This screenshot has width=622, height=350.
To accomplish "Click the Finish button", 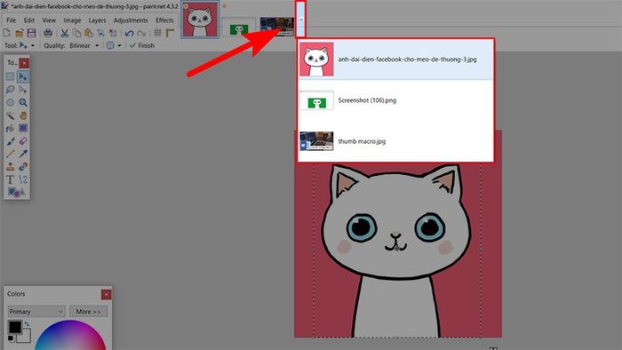I will 141,45.
